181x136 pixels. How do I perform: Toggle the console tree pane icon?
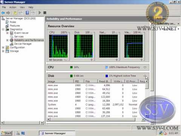(21, 13)
